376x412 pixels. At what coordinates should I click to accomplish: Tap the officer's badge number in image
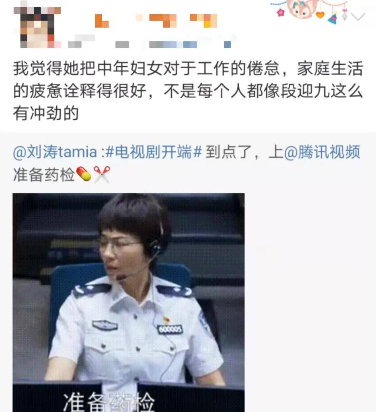tap(170, 329)
